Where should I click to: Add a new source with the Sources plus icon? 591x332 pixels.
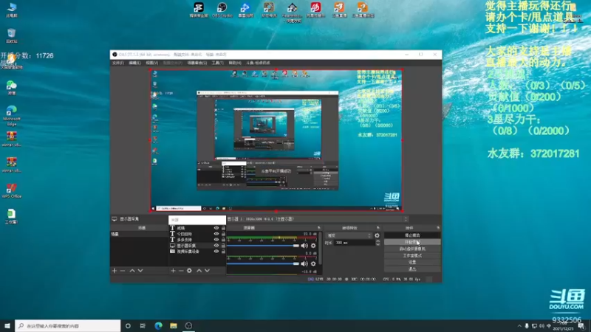pos(173,271)
